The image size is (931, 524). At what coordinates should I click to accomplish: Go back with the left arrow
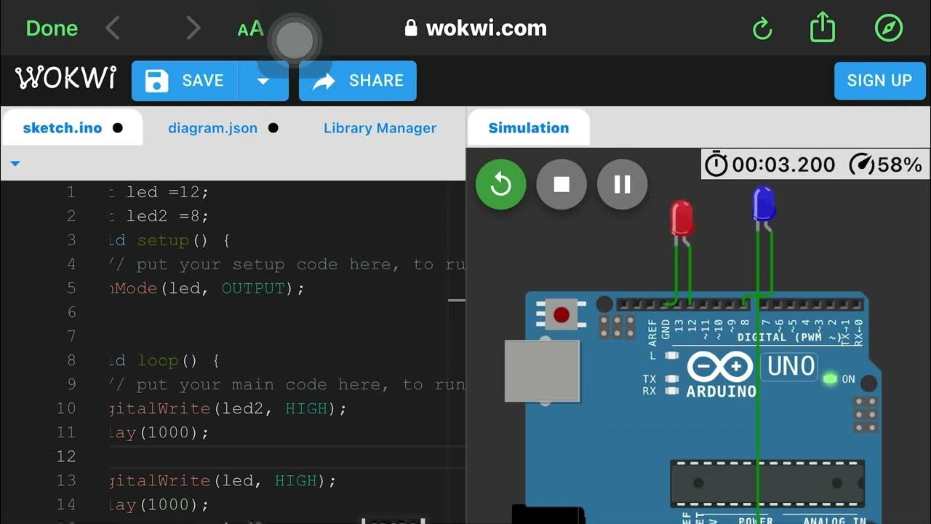tap(112, 28)
